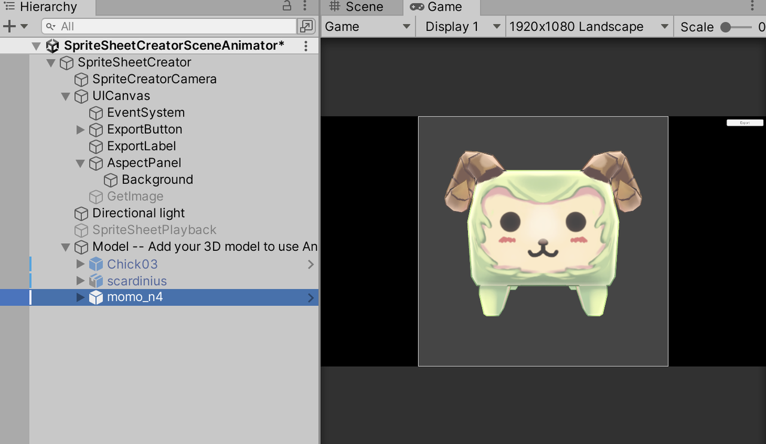Click the Directional light GameObject icon
This screenshot has height=444, width=766.
[x=81, y=213]
